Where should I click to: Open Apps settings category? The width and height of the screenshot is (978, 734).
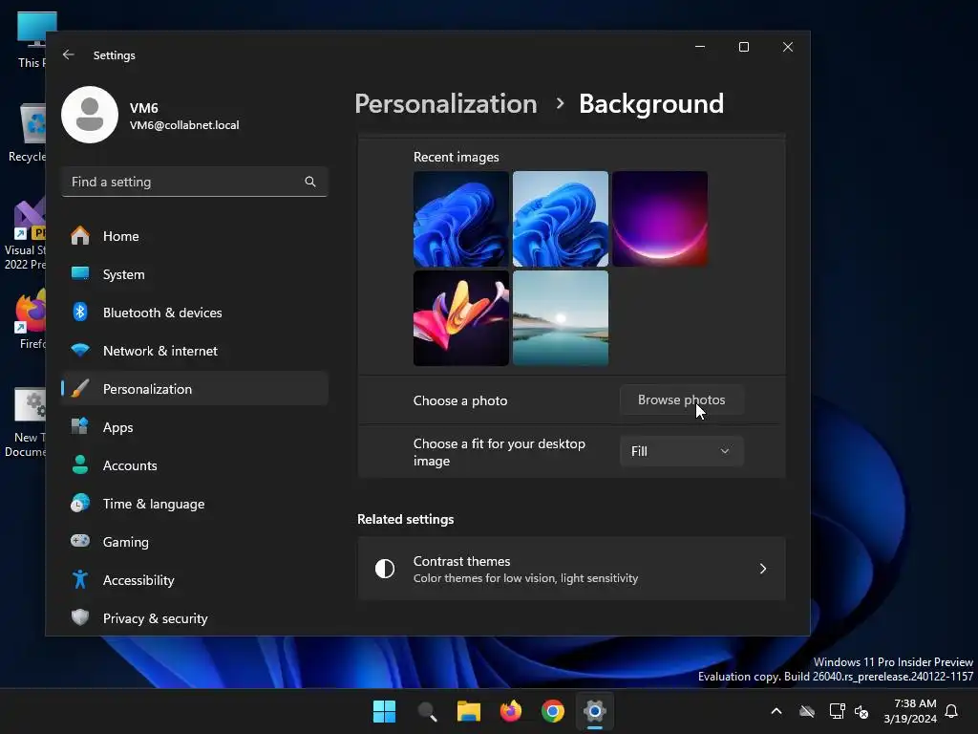pos(195,427)
